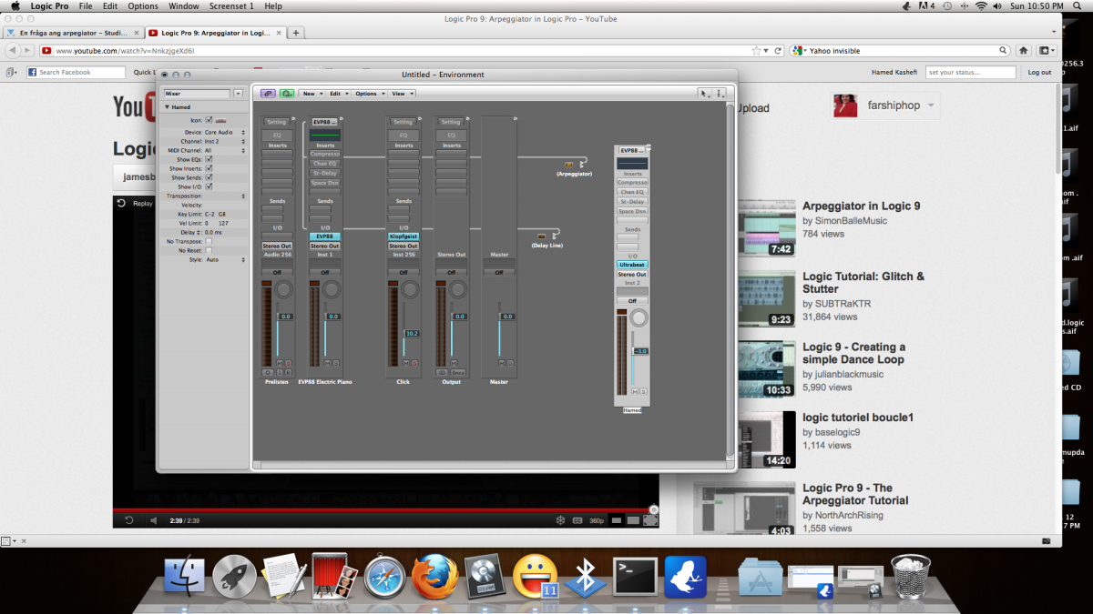This screenshot has width=1093, height=614.
Task: Open the Trash in the Dock
Action: [910, 577]
